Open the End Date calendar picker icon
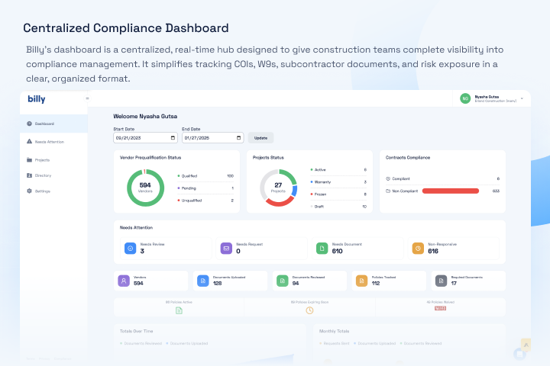Image resolution: width=550 pixels, height=366 pixels. [239, 138]
